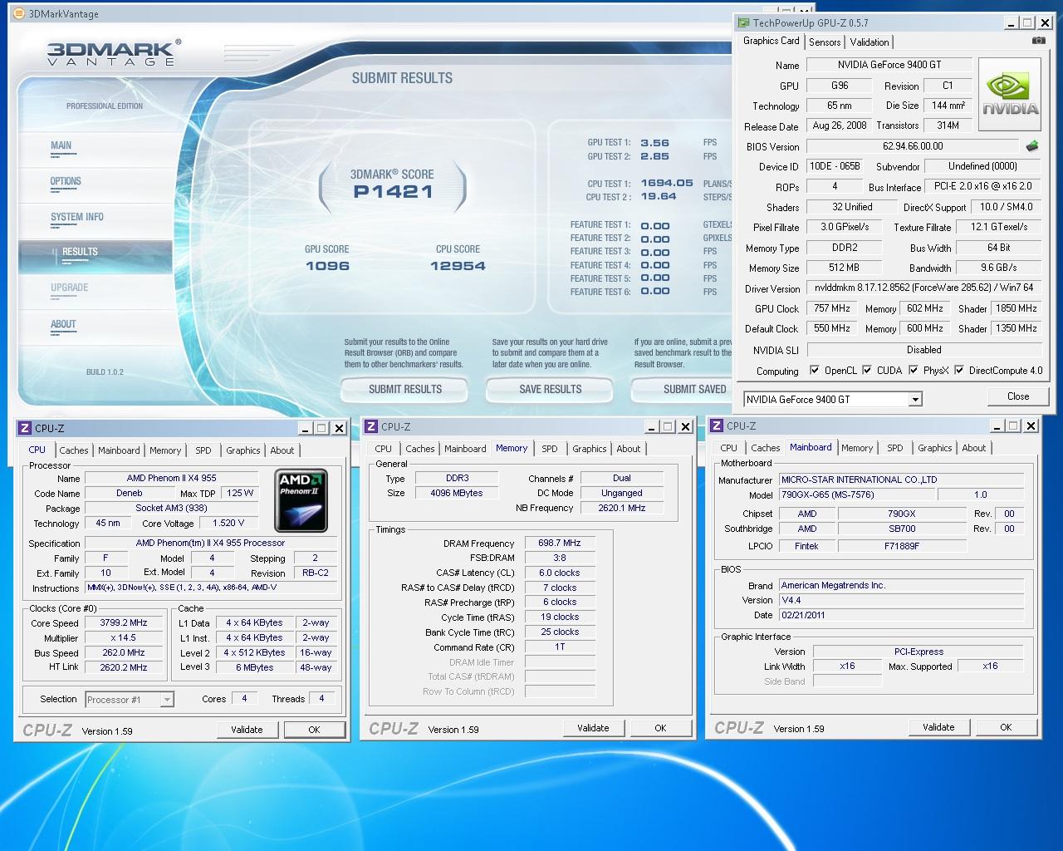1063x851 pixels.
Task: Open ABOUT section in 3DMark Vantage
Action: [x=63, y=324]
